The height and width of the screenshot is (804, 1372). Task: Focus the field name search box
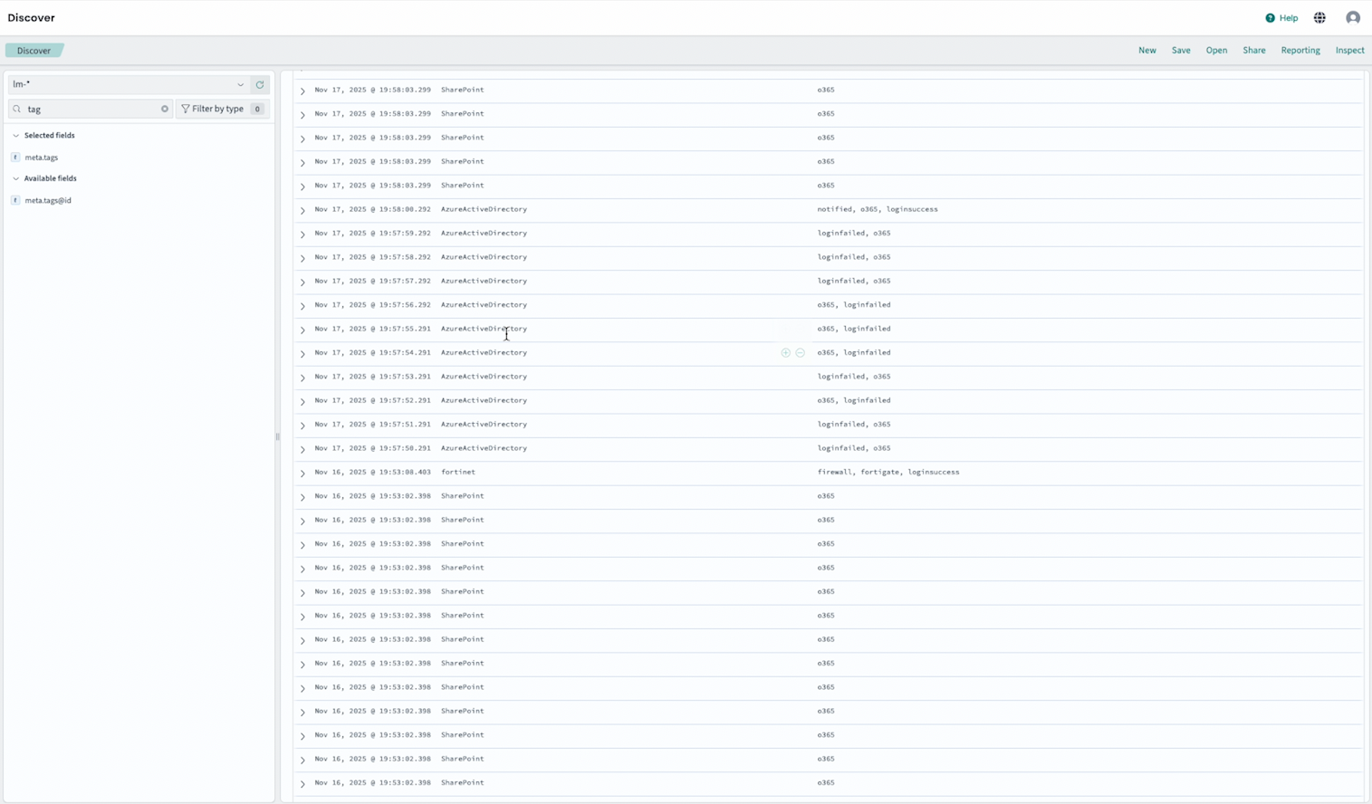[x=91, y=109]
